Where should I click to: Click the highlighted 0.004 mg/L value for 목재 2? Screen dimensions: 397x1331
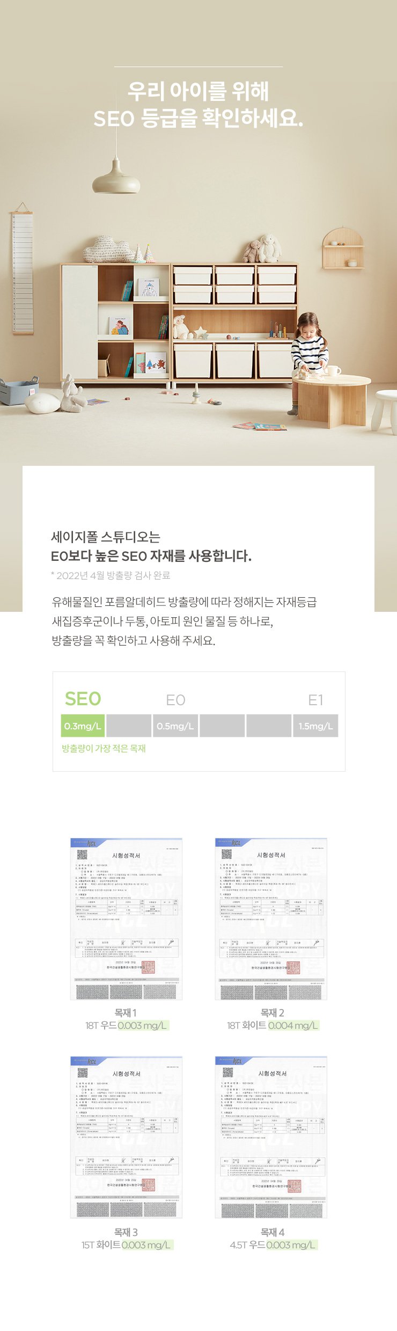coord(293,1025)
